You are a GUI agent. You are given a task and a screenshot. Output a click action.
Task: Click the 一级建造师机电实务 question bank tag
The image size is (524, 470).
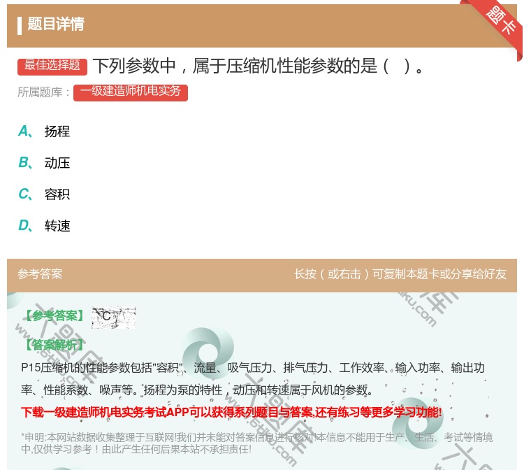tap(131, 92)
